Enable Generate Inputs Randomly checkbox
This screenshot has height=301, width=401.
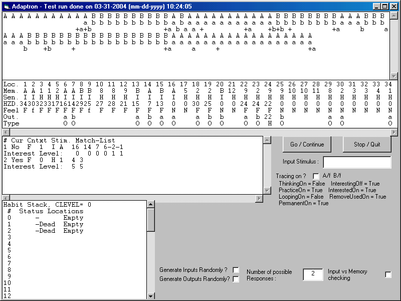click(x=236, y=270)
